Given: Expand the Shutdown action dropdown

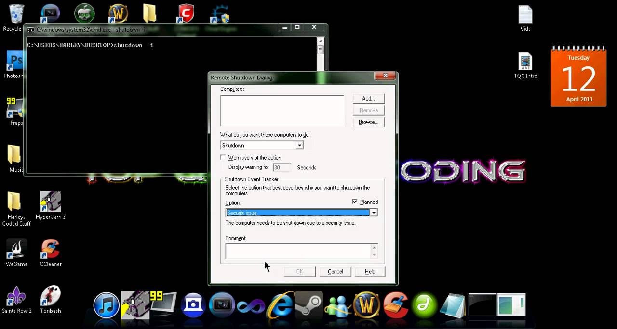Looking at the screenshot, I should (299, 146).
